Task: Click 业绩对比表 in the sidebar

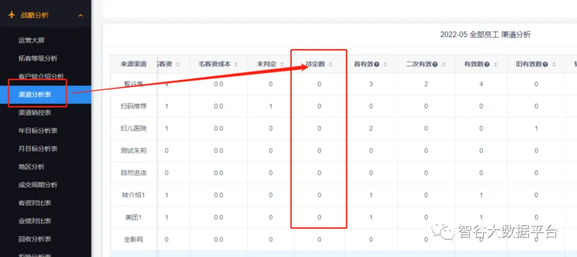Action: [x=35, y=221]
